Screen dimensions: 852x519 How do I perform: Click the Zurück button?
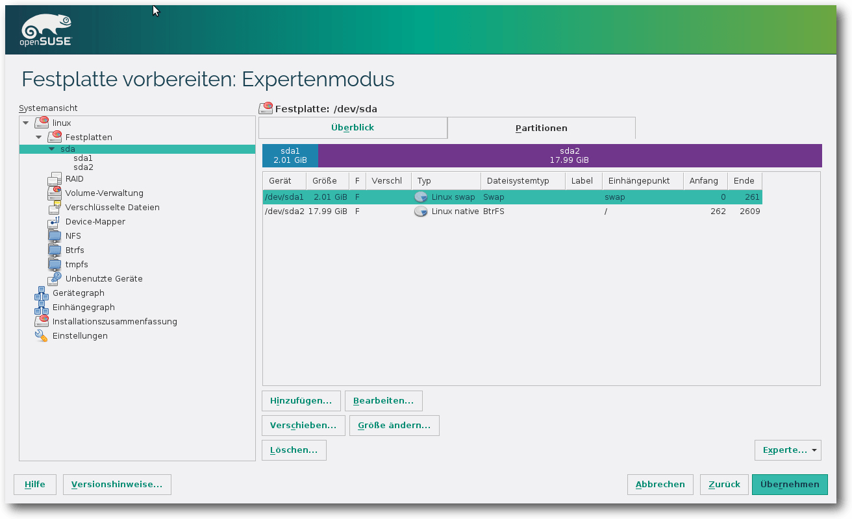coord(724,485)
